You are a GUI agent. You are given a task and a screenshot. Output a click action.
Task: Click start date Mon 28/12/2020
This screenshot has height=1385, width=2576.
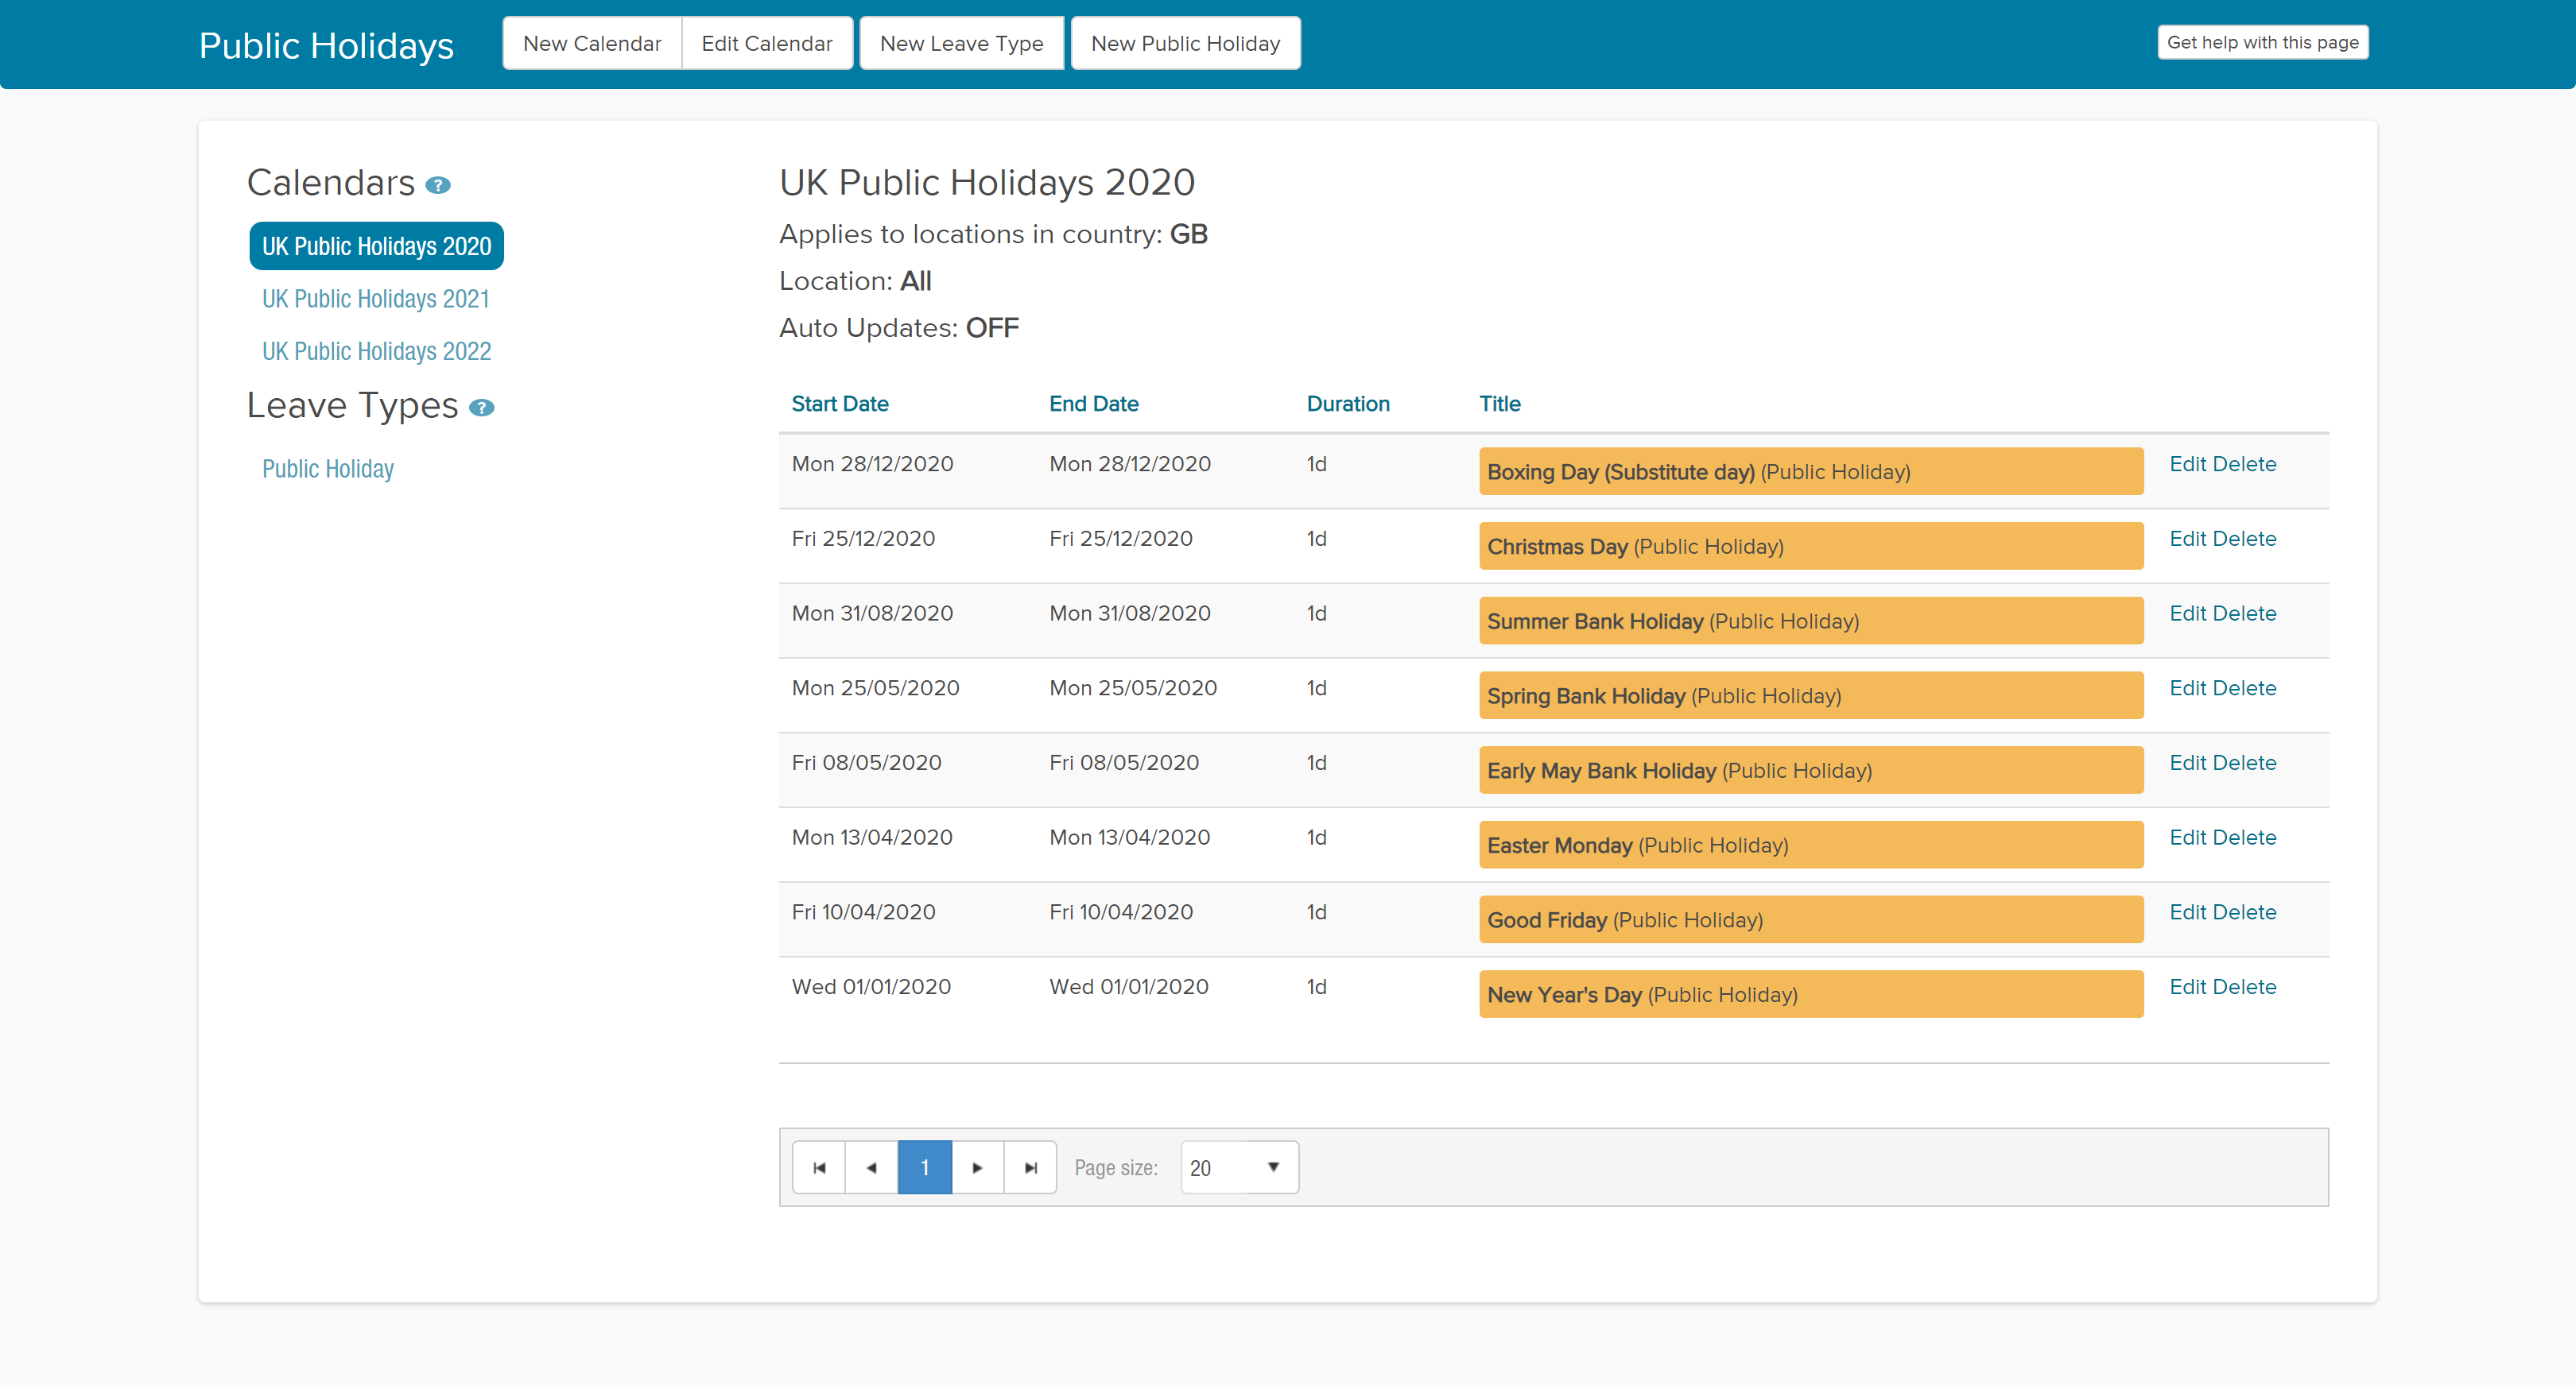pos(872,464)
